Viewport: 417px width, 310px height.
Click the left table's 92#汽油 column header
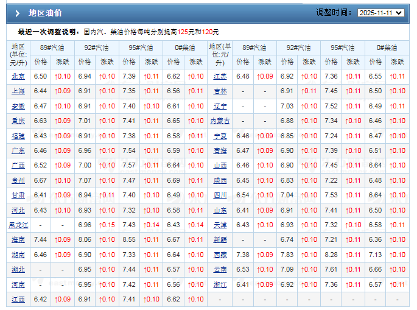96,48
